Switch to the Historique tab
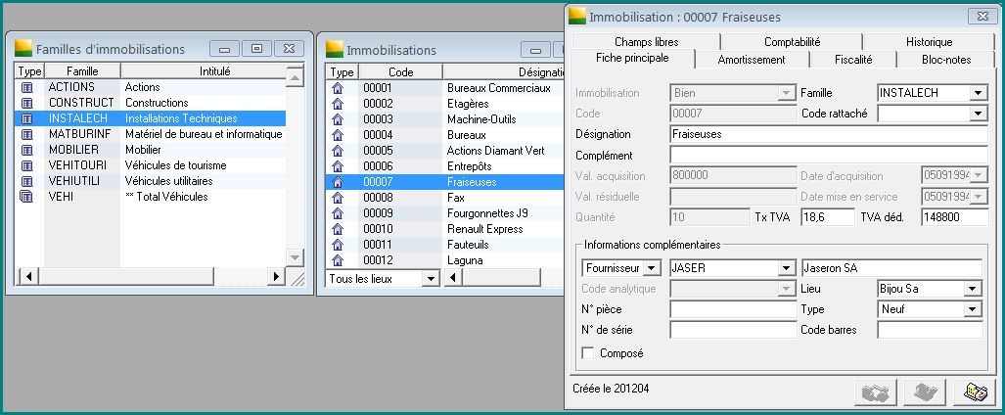Viewport: 1005px width, 415px height. click(x=928, y=42)
